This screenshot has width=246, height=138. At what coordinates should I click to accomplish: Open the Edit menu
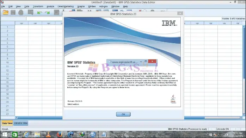(10, 6)
